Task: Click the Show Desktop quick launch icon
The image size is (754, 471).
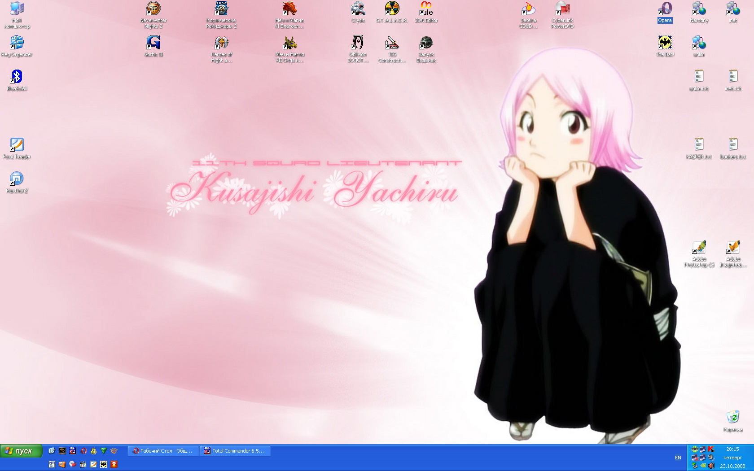Action: 52,451
